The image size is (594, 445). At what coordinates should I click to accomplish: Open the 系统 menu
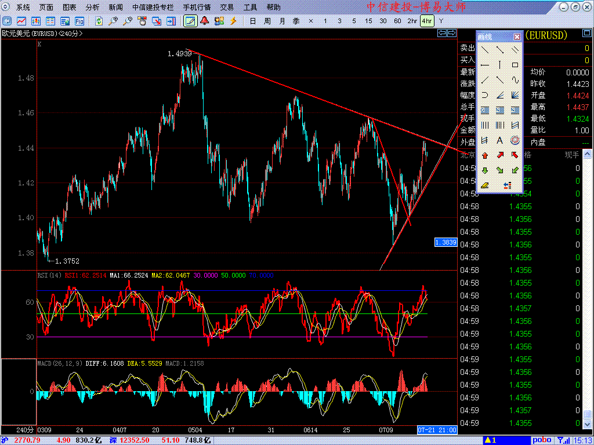click(23, 7)
